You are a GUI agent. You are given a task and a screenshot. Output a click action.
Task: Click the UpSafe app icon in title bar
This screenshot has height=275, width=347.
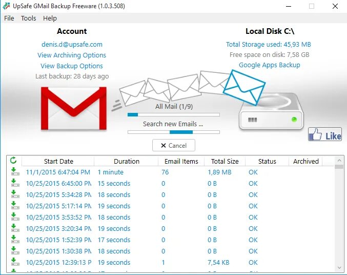tap(6, 6)
